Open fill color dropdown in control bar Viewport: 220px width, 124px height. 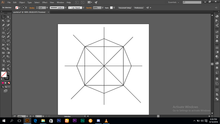20,8
